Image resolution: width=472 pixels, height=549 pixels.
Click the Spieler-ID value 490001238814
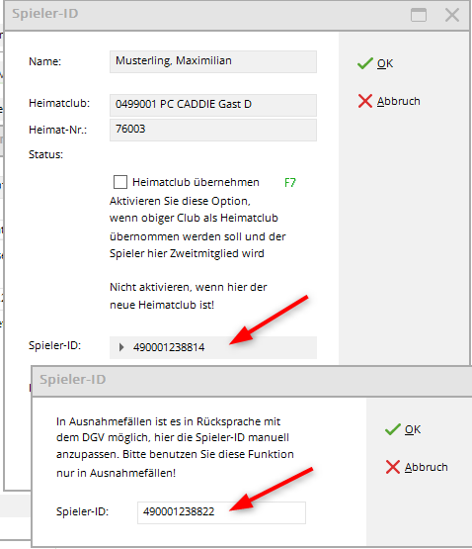click(x=169, y=347)
